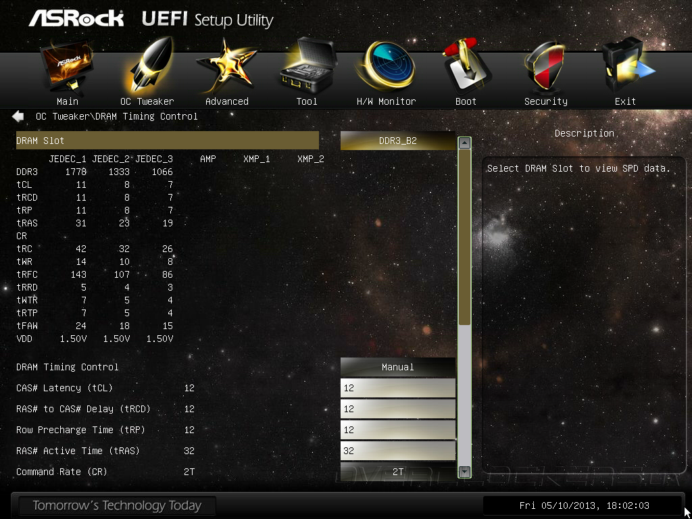Click the tFAW row label

coord(27,326)
